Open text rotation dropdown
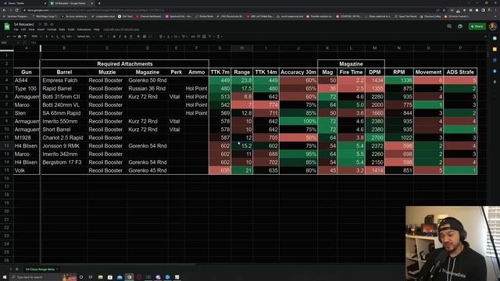The image size is (500, 281). [x=184, y=37]
